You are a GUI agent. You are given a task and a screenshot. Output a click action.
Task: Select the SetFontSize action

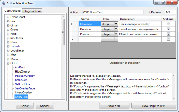click(23, 84)
